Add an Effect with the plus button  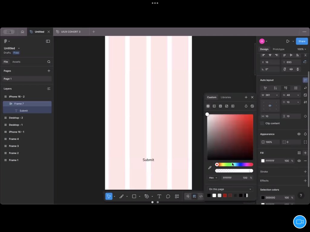(x=305, y=181)
